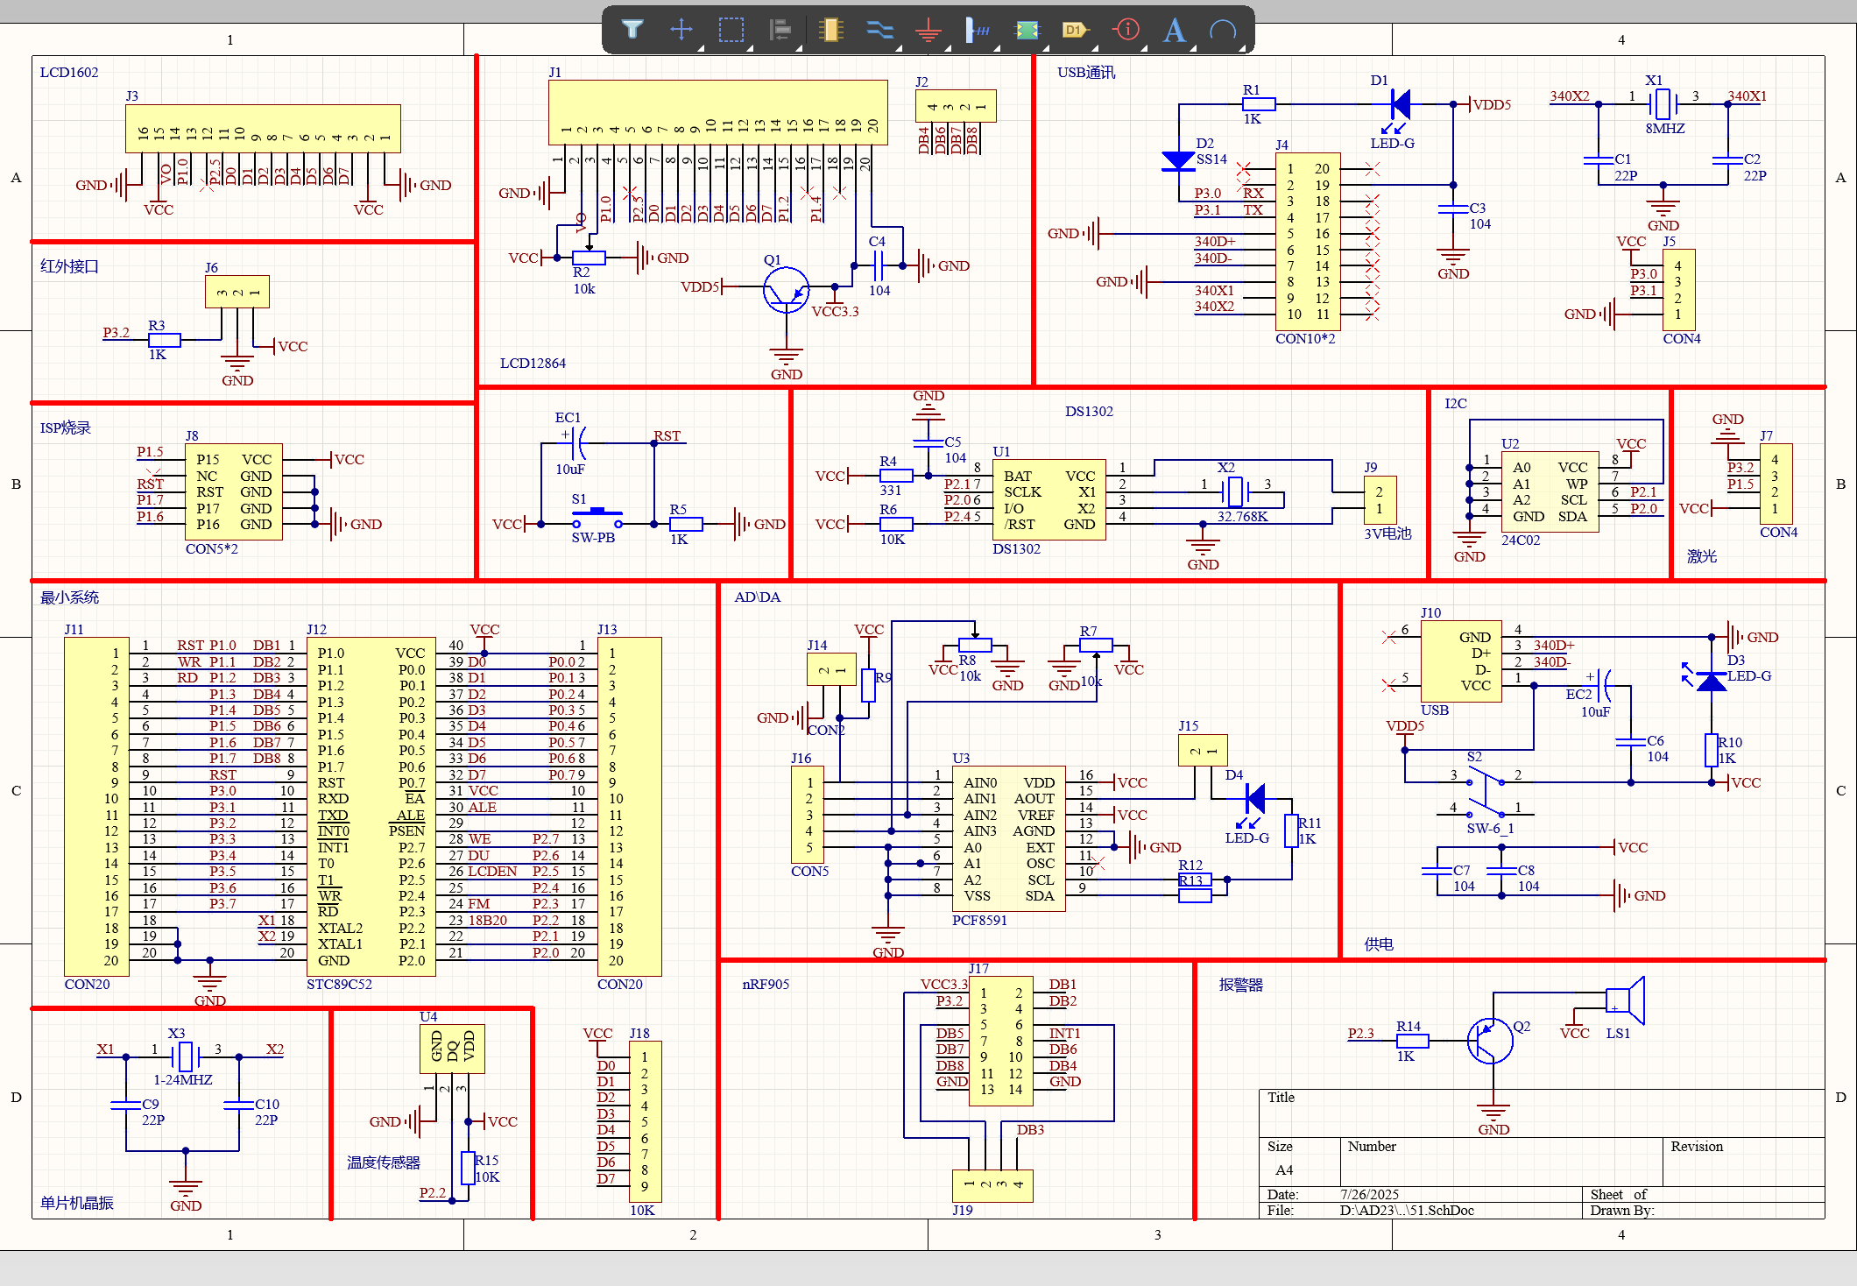Select the AD\DA section heading
This screenshot has width=1857, height=1286.
tap(757, 597)
